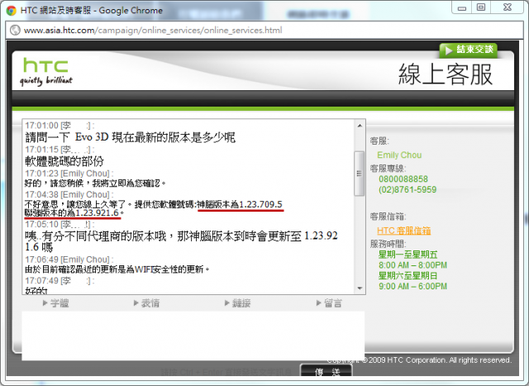The image size is (529, 386).
Task: Click message about Evo 3D 最新的版本
Action: click(131, 137)
